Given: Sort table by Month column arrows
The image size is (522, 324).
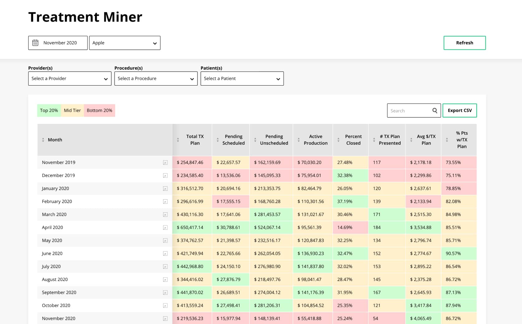Looking at the screenshot, I should [43, 140].
